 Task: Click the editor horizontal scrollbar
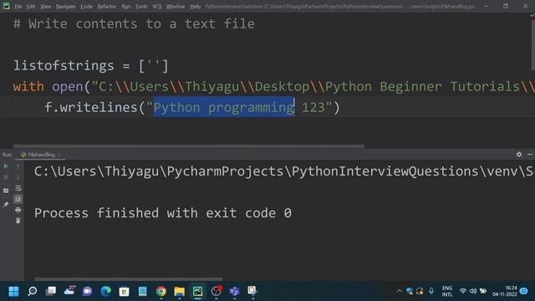pyautogui.click(x=189, y=146)
